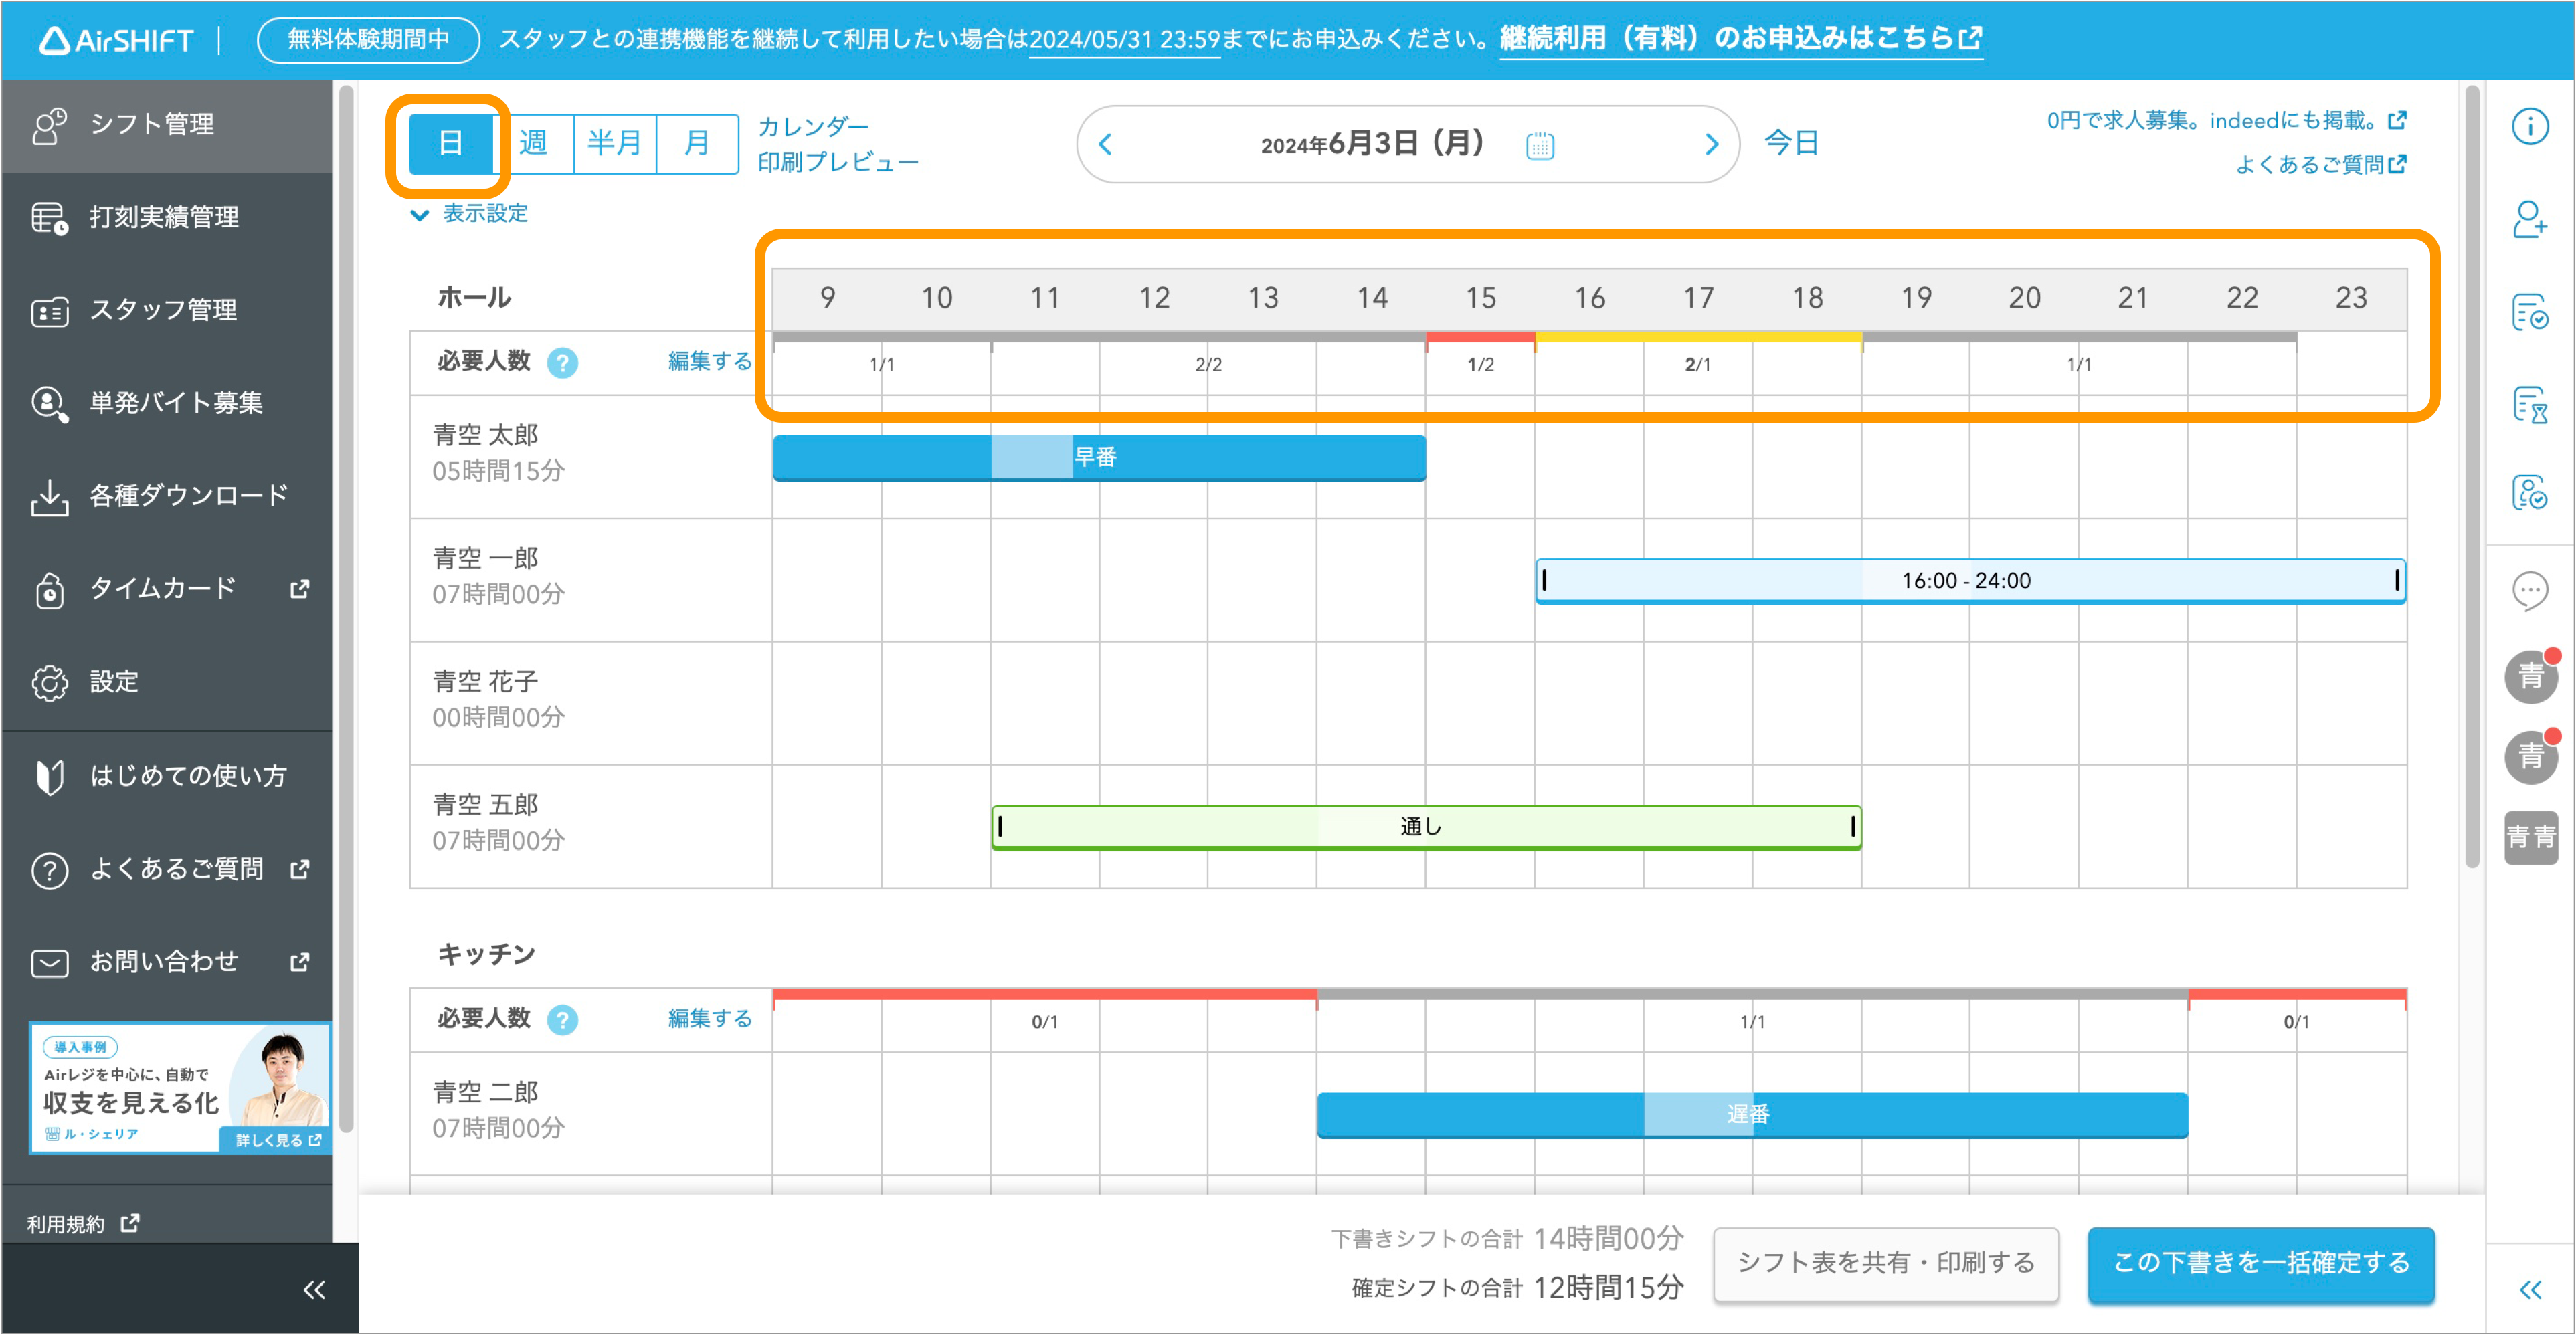Open 各種ダウンロード in the sidebar

point(166,496)
